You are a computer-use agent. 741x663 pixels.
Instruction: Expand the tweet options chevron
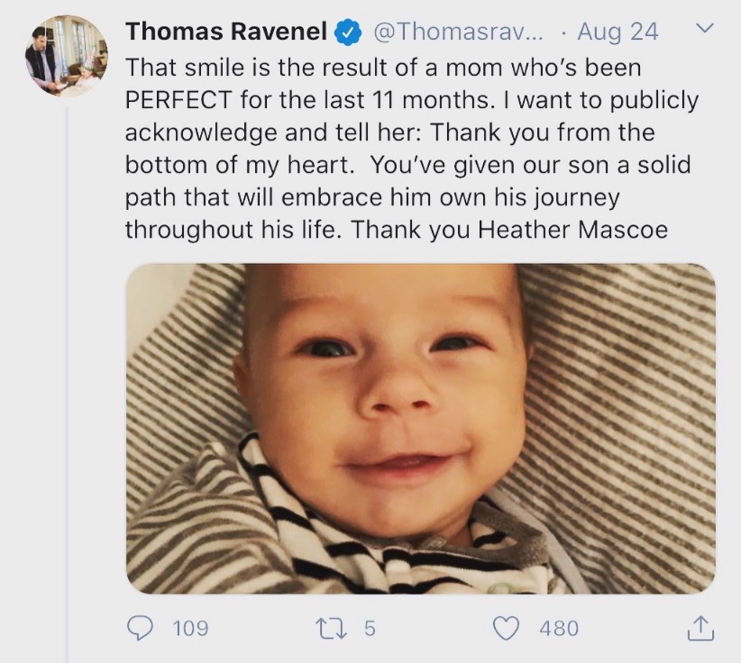[x=706, y=29]
